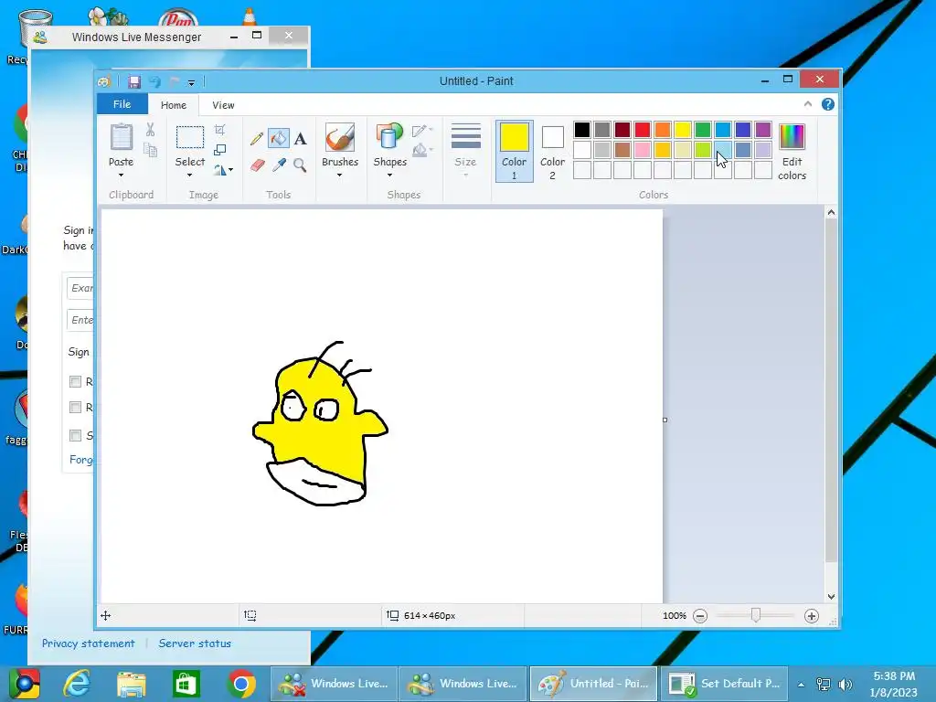Click the Resize icon in Image group
This screenshot has width=936, height=702.
(x=220, y=149)
